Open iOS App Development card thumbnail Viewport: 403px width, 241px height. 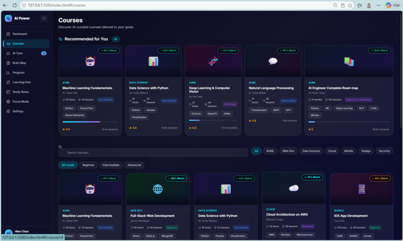pyautogui.click(x=361, y=189)
